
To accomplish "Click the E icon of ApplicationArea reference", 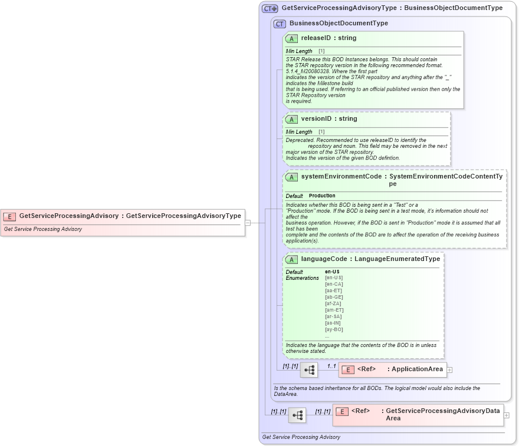I will point(348,369).
